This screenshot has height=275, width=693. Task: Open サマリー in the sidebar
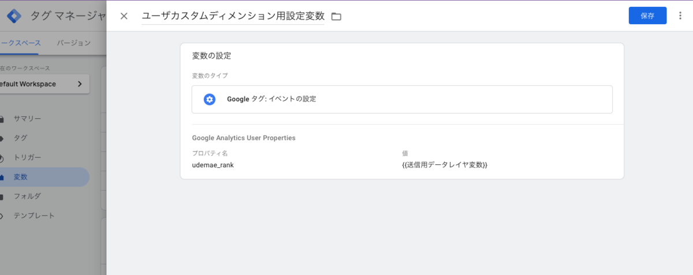27,119
